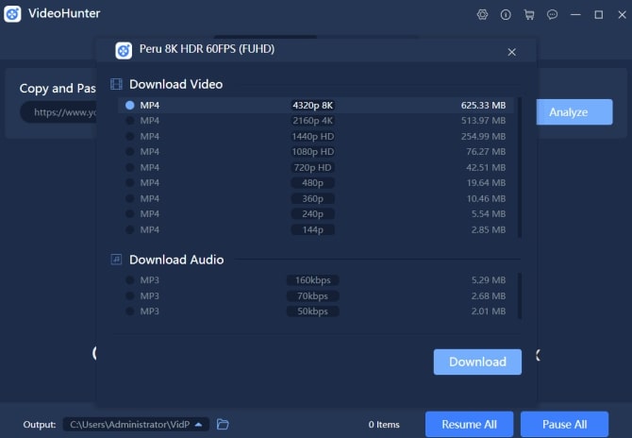The width and height of the screenshot is (632, 438).
Task: Open output folder icon
Action: (223, 424)
